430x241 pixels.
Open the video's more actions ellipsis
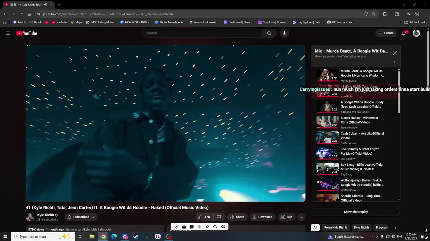tap(301, 217)
